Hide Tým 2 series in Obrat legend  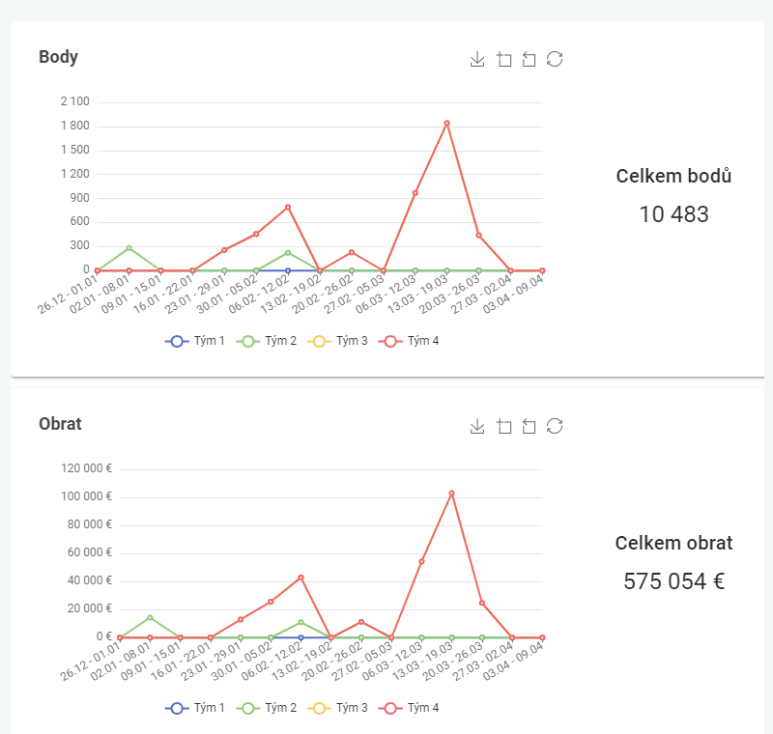pyautogui.click(x=268, y=708)
